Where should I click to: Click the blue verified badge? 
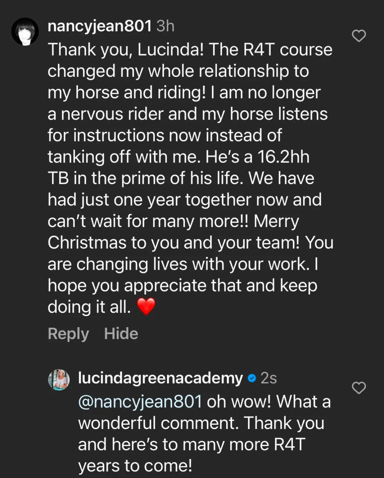coord(252,378)
